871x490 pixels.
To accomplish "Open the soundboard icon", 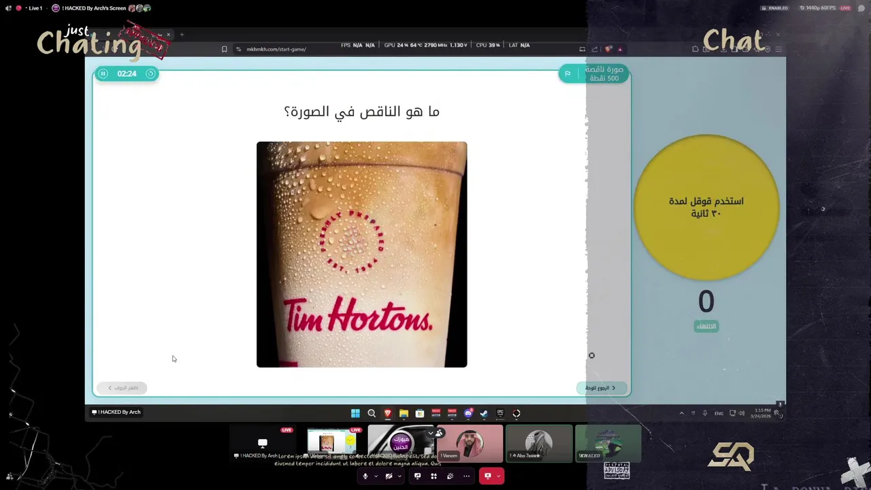I will [450, 476].
